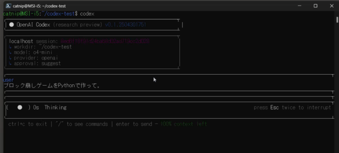
Task: Click the version number v0.1.2504301751
Action: [x=125, y=25]
